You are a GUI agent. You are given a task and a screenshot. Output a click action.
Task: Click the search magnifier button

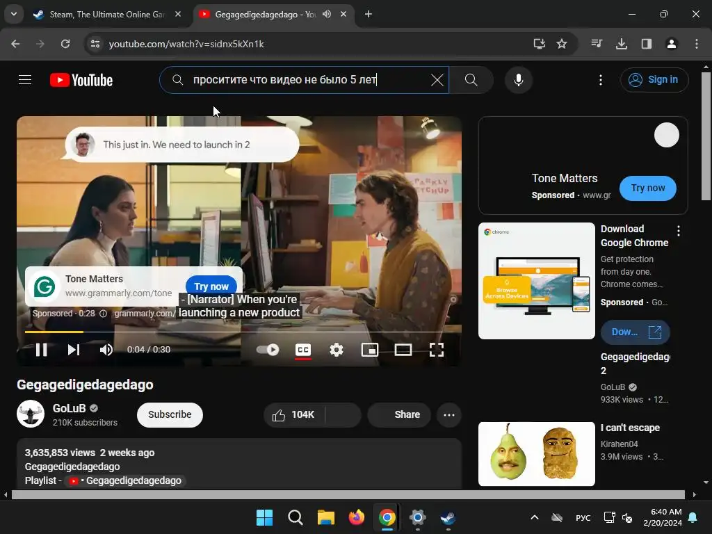pos(471,80)
